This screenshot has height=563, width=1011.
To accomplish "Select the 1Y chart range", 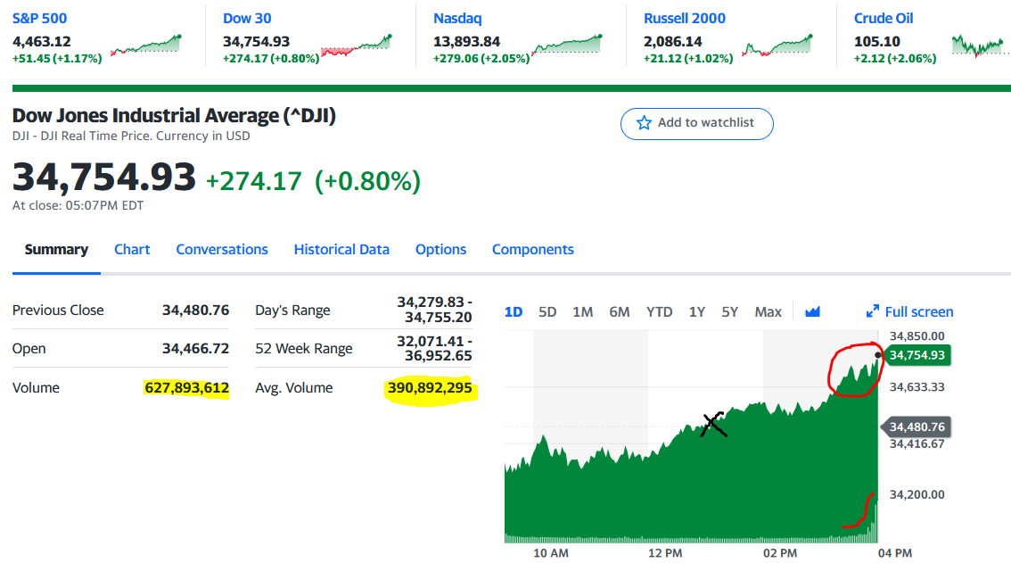I will [x=697, y=312].
